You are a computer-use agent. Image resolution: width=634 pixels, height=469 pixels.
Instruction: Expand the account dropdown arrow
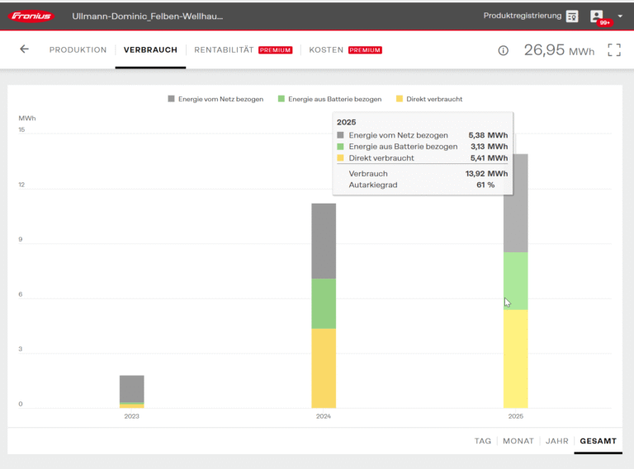pyautogui.click(x=620, y=16)
